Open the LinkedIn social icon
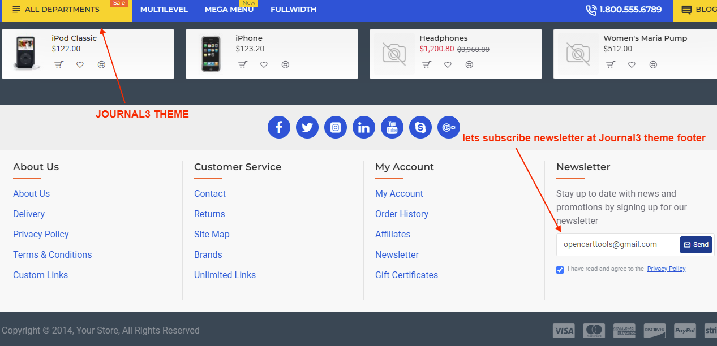The height and width of the screenshot is (346, 717). 364,127
